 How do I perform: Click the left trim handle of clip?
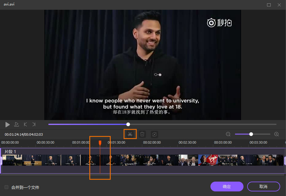click(1, 160)
